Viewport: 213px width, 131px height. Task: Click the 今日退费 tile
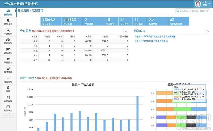[x=94, y=21]
